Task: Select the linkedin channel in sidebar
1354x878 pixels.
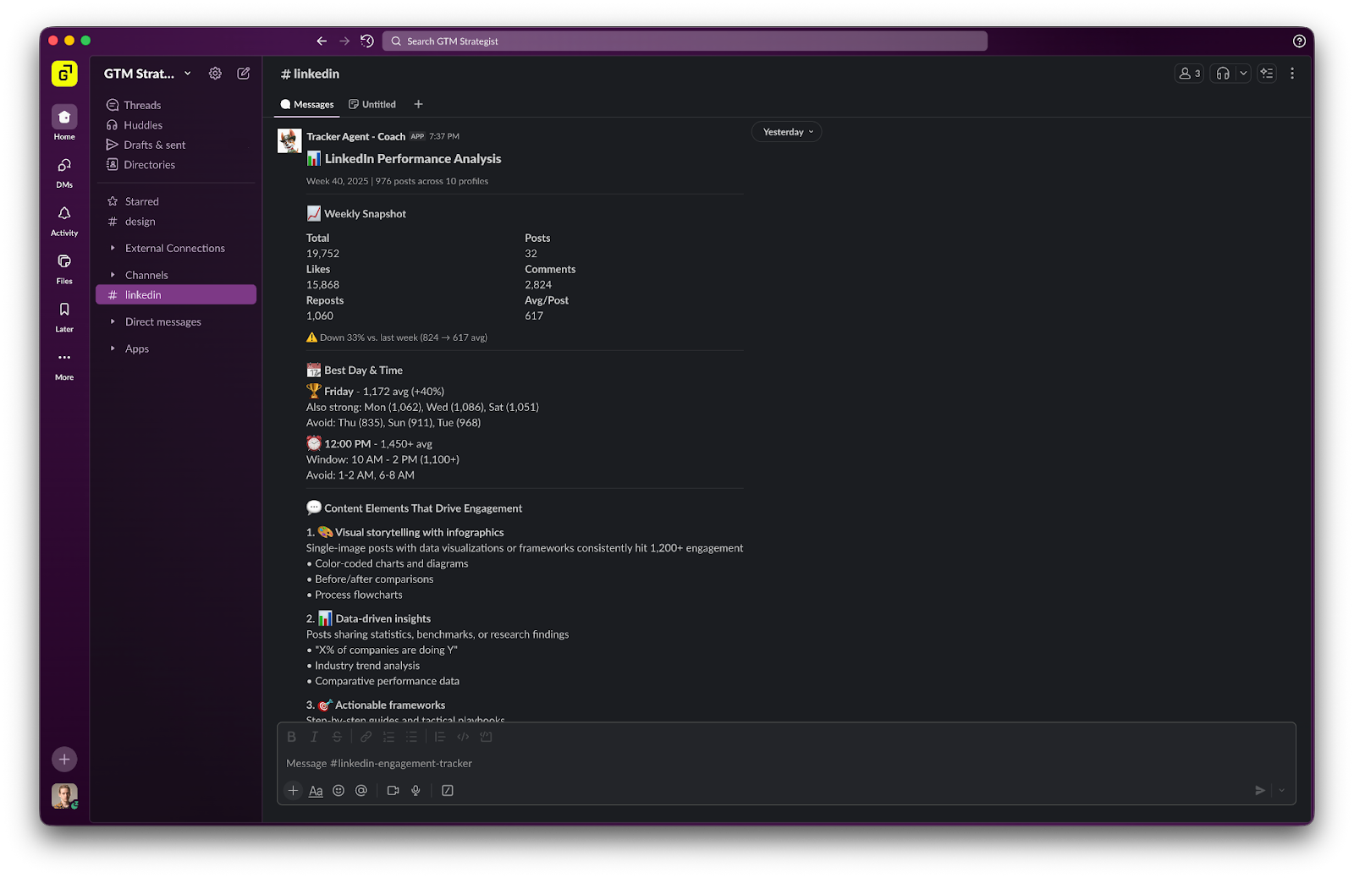Action: tap(175, 294)
